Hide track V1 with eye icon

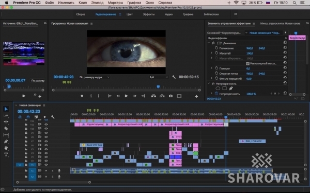pos(46,165)
